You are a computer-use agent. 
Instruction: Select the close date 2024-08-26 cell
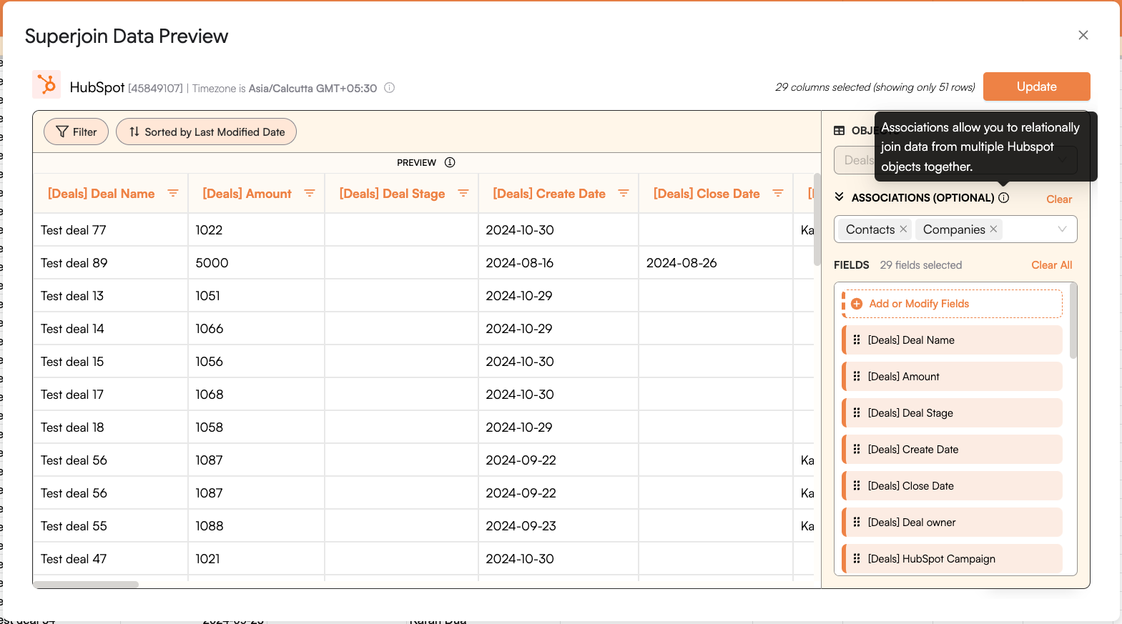(716, 263)
